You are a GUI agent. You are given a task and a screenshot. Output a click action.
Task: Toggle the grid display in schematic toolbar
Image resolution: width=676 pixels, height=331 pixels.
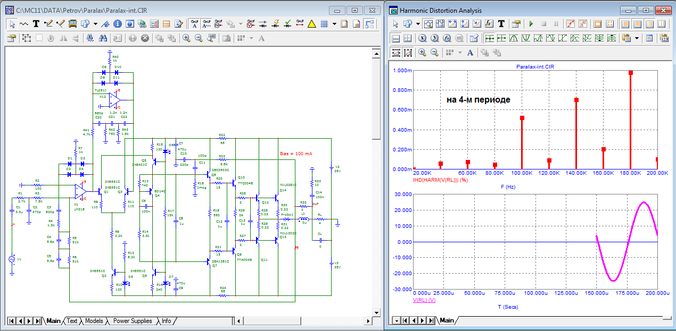[323, 24]
